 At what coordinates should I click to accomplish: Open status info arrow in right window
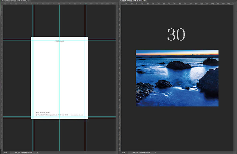point(155,153)
